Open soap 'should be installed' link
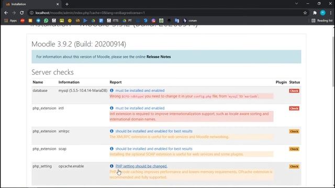The height and width of the screenshot is (188, 335). pyautogui.click(x=154, y=149)
